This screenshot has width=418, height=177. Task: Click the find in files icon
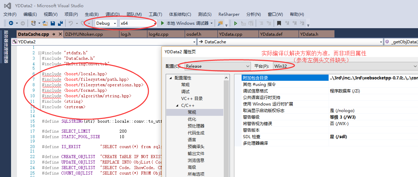tap(220, 23)
